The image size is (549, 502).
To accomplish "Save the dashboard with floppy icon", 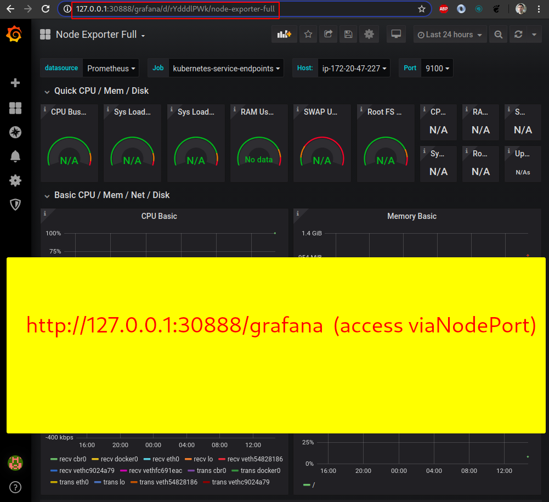I will click(x=348, y=35).
